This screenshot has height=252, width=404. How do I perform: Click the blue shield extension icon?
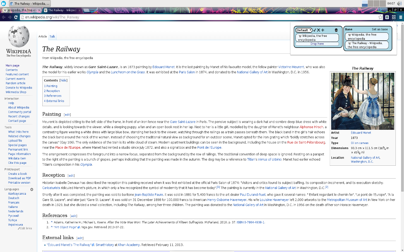point(387,17)
